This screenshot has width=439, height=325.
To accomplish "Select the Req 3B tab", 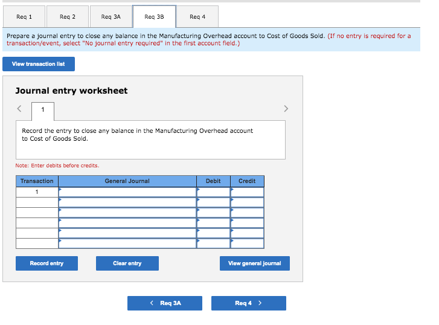I will point(154,16).
